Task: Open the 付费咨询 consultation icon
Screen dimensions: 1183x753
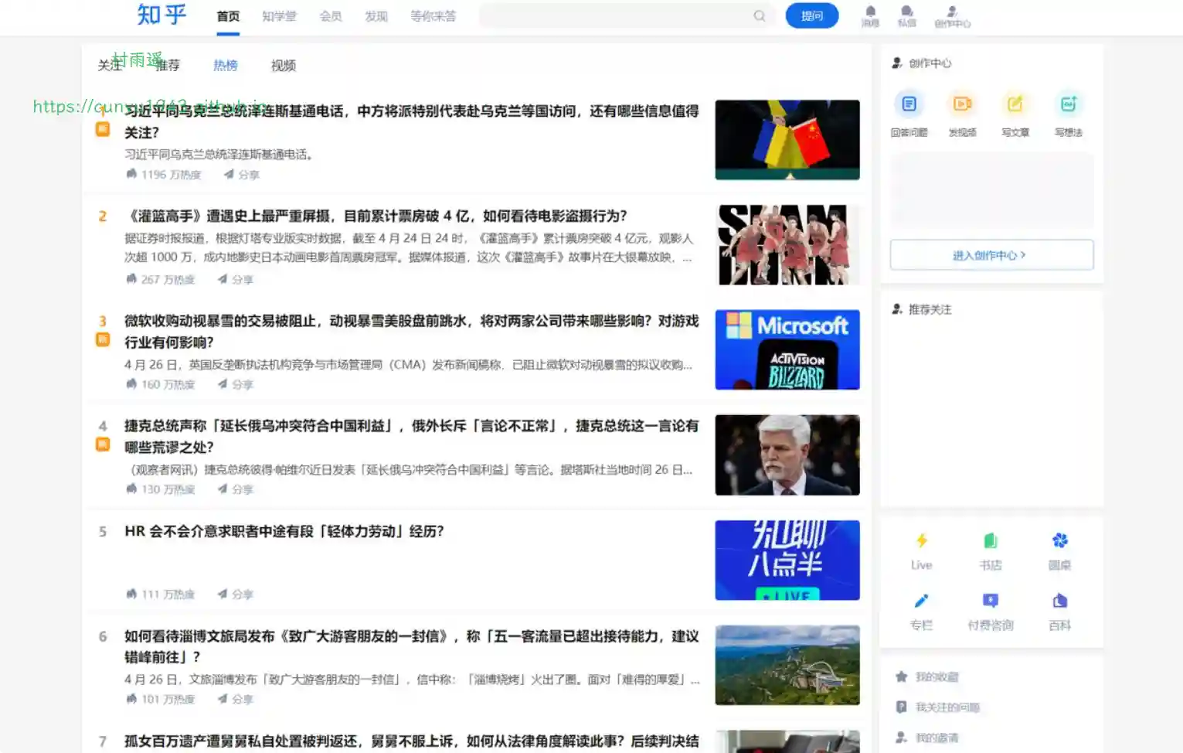Action: (991, 601)
